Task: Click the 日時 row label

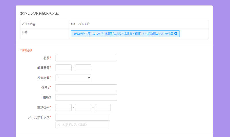Action: [25, 32]
